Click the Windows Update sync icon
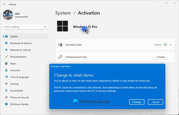 tap(6, 104)
